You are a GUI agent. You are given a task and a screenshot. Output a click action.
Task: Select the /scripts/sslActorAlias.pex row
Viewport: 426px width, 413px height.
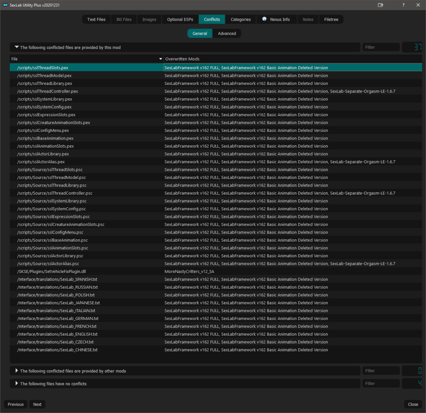(x=216, y=162)
